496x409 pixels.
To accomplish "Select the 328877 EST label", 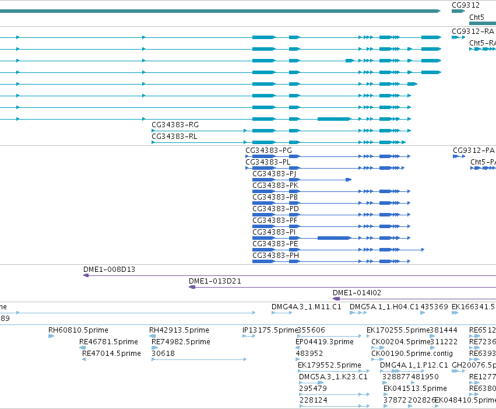I will 396,377.
